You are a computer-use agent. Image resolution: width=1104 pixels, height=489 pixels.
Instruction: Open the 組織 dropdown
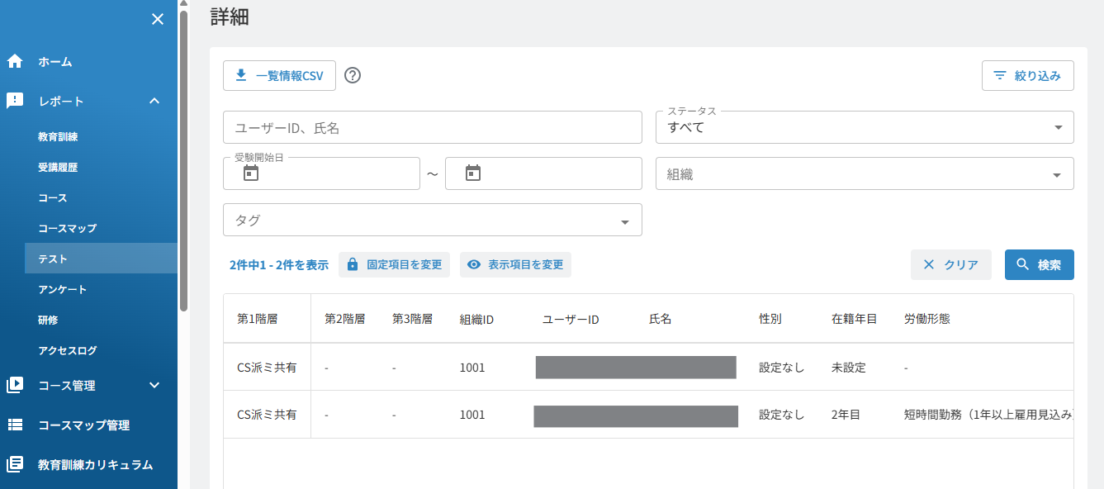coord(865,173)
